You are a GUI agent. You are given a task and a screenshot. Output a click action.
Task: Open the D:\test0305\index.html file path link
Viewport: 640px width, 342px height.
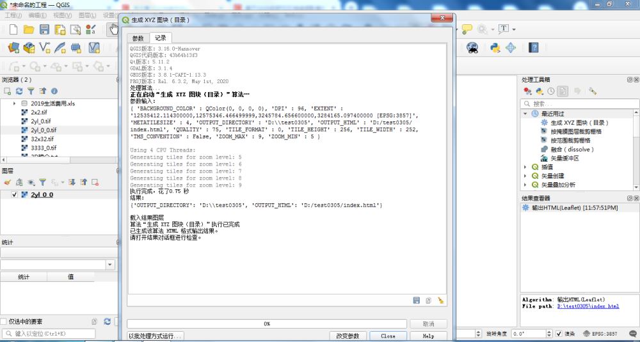click(x=588, y=306)
